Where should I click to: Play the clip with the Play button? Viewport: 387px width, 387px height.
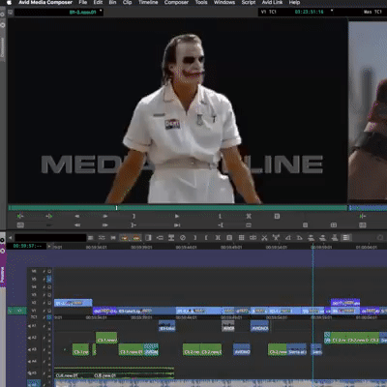click(177, 216)
